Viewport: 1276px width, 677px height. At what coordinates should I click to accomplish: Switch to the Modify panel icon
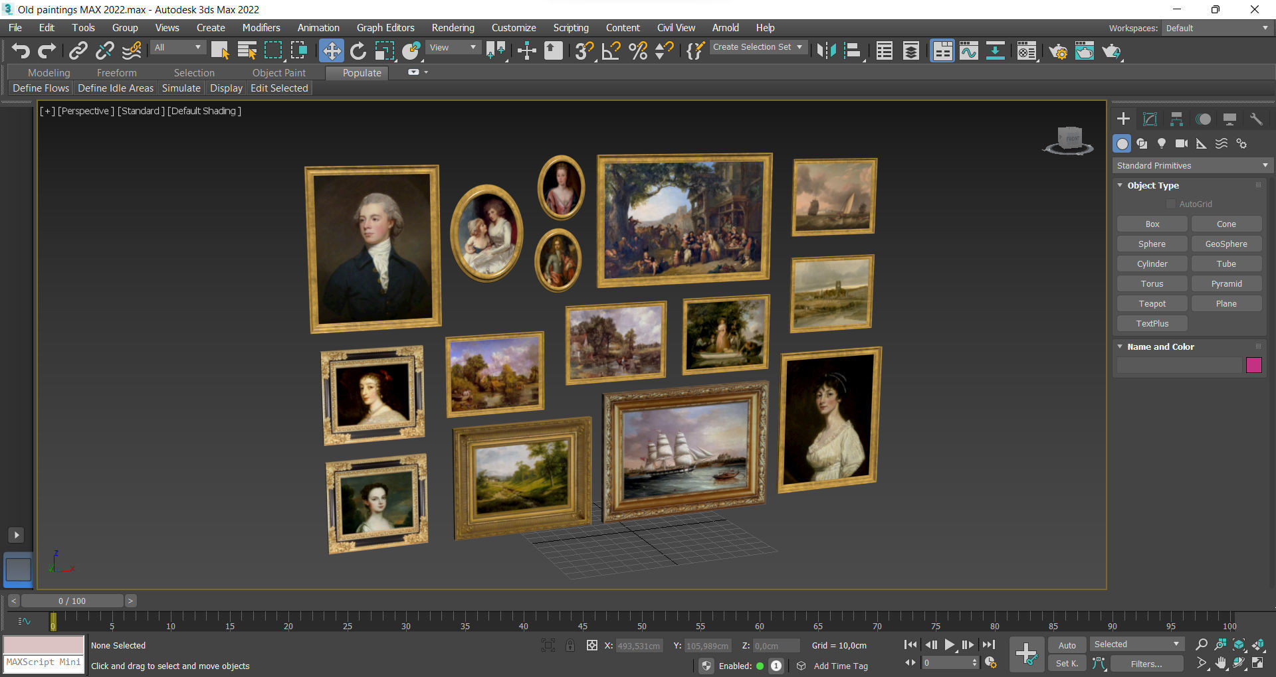tap(1150, 119)
